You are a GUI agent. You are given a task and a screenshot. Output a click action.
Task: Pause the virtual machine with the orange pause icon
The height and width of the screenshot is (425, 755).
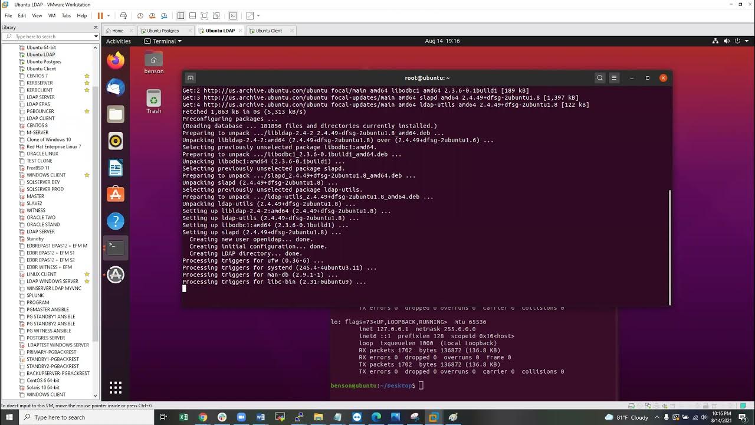tap(100, 15)
